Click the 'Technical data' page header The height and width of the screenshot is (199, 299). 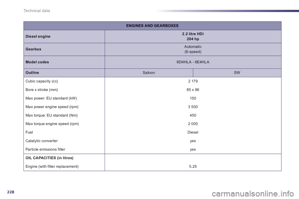point(37,11)
